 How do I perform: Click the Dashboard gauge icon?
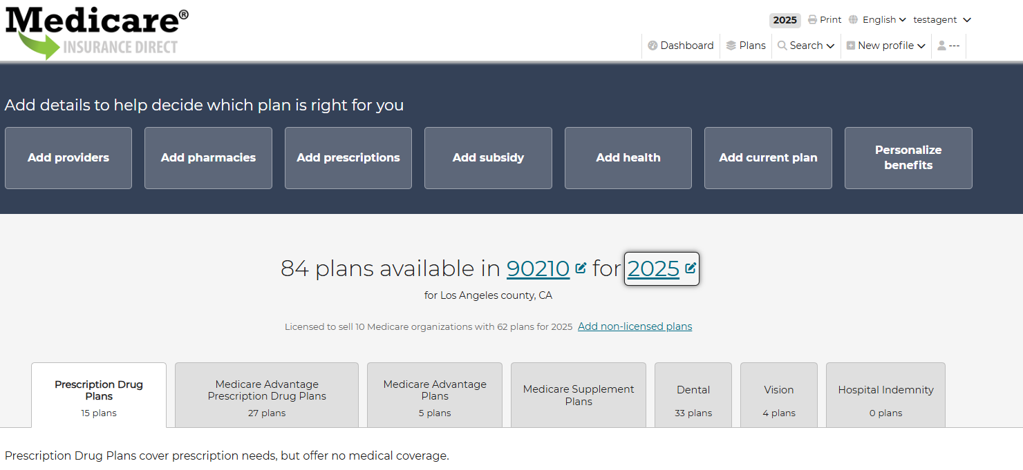653,46
